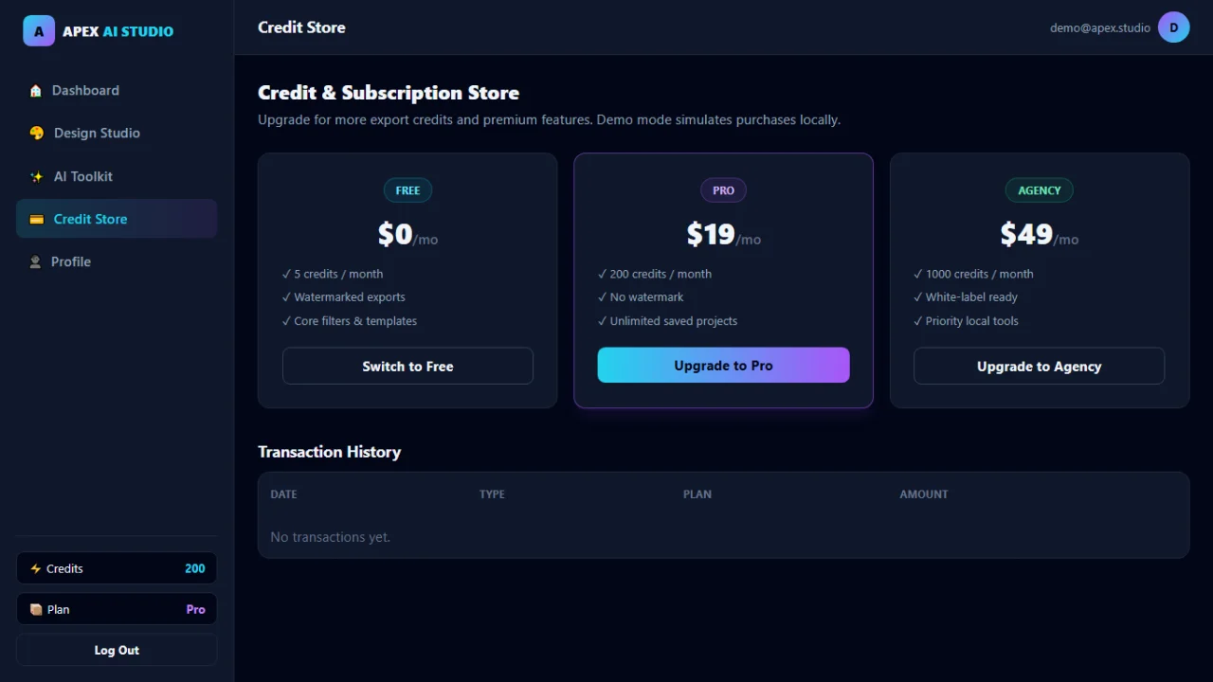Click Upgrade to Pro button
Screen dimensions: 1213x682
click(723, 365)
